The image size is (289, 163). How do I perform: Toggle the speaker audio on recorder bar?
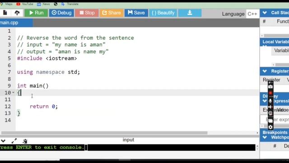(x=270, y=107)
